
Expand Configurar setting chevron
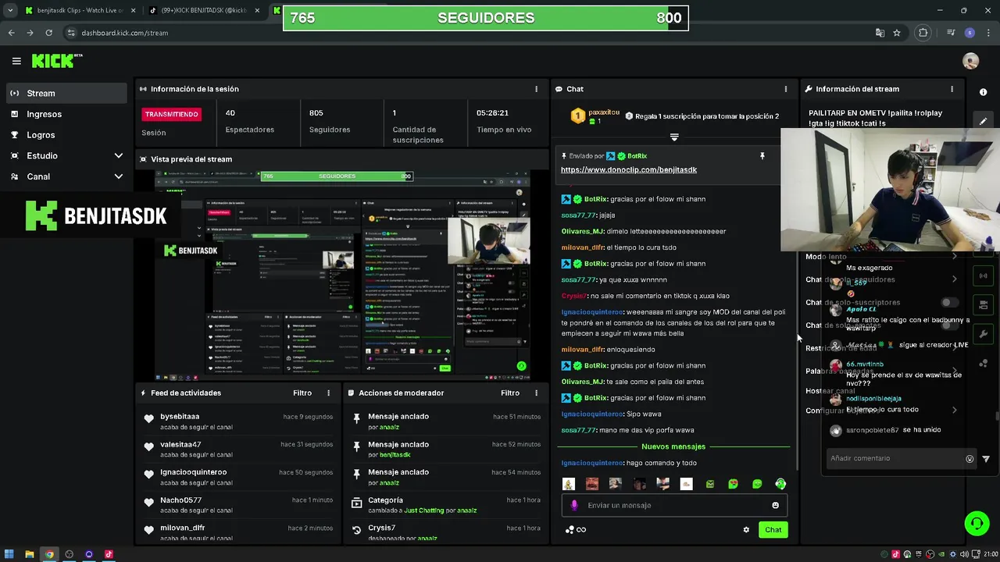[x=954, y=410]
